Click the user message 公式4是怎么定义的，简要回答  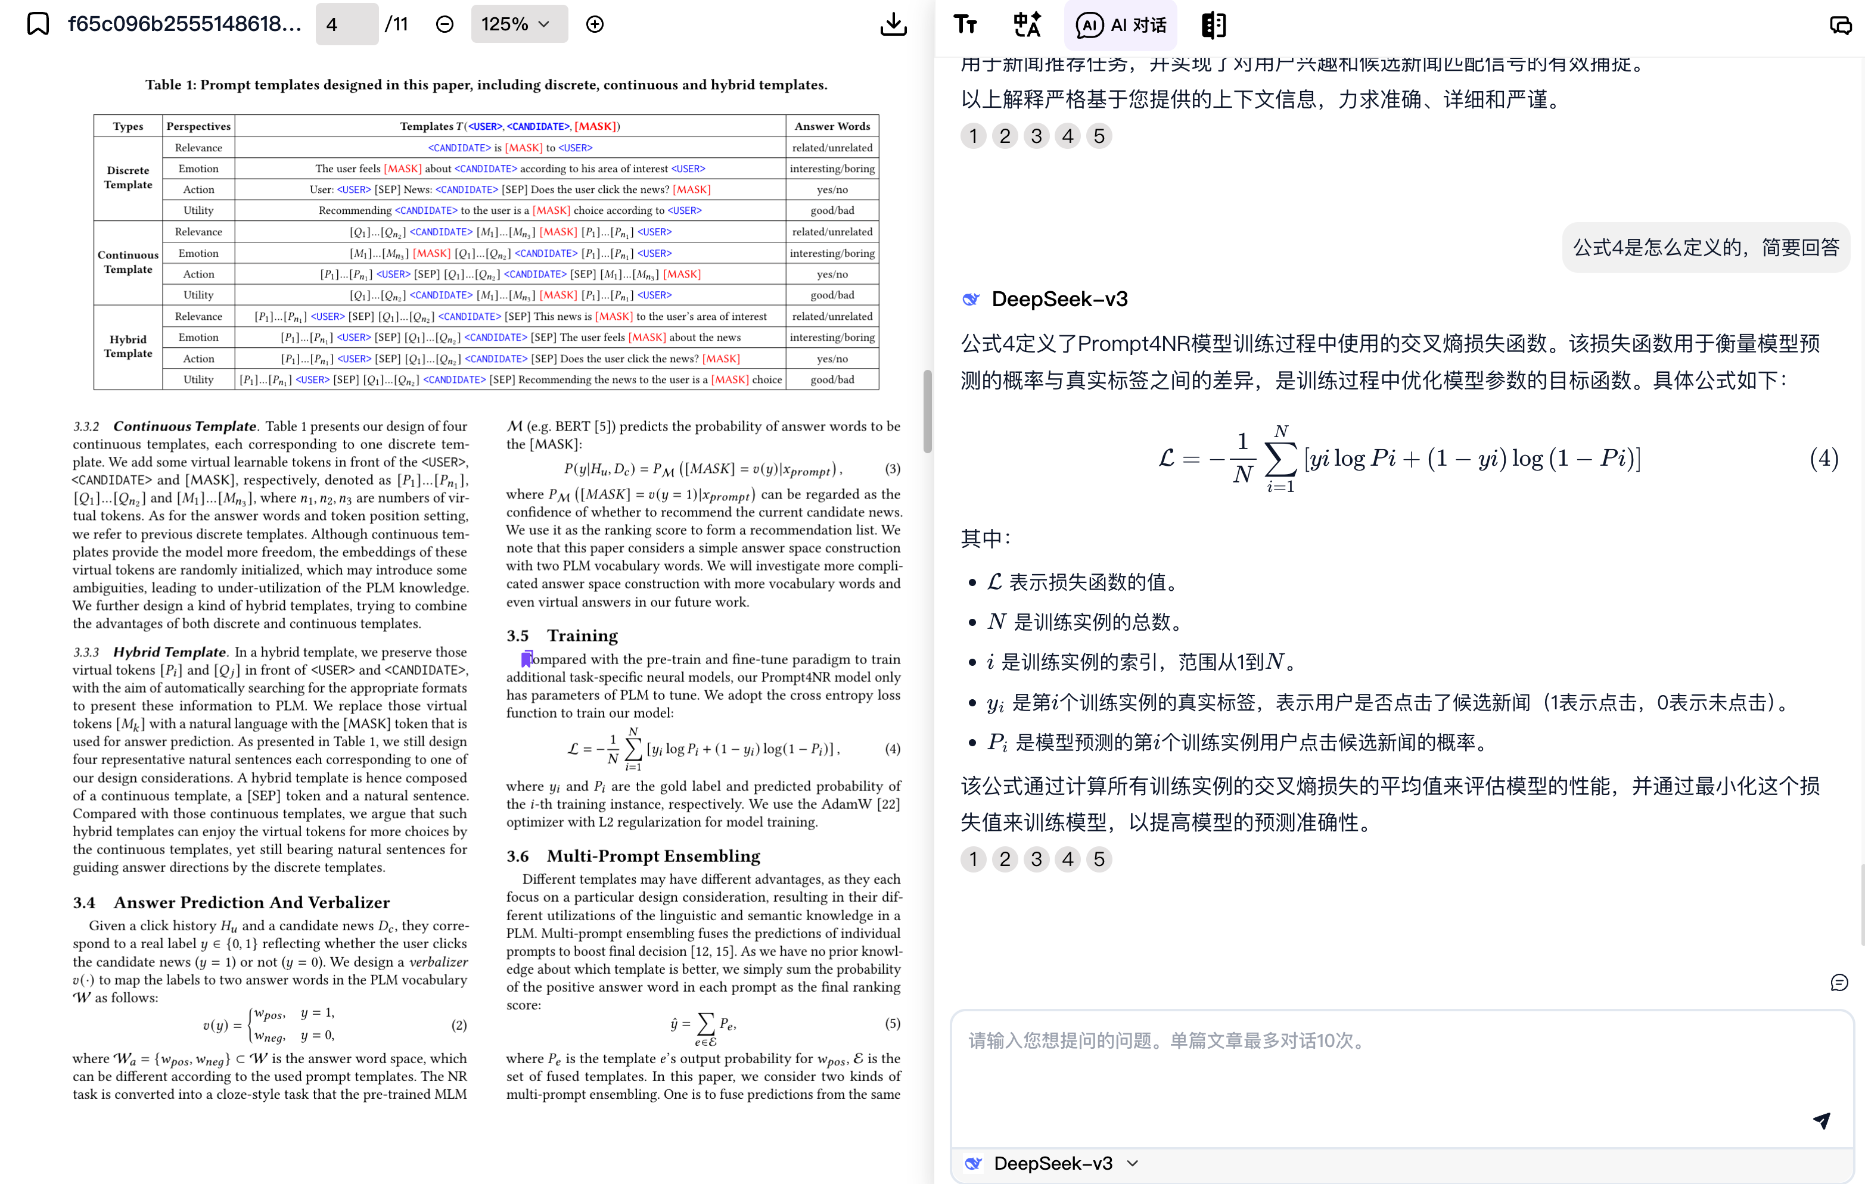click(1705, 248)
